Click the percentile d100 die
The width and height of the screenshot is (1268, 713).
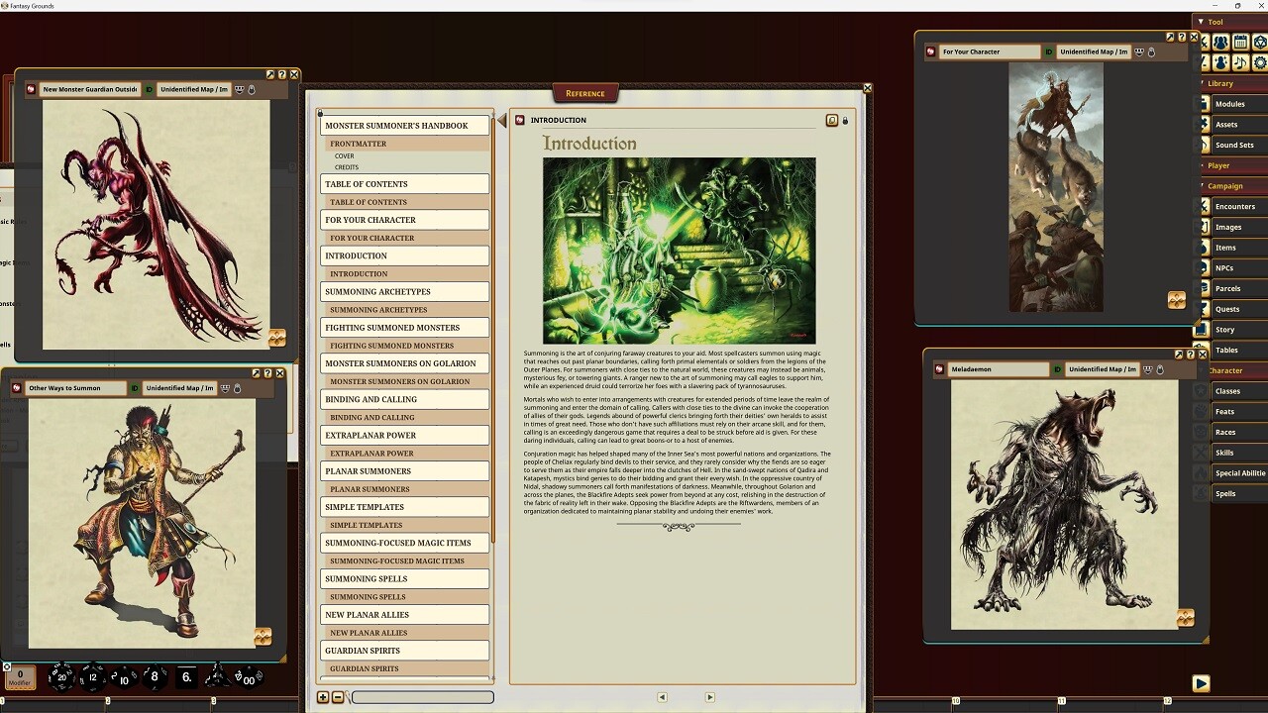pos(247,678)
